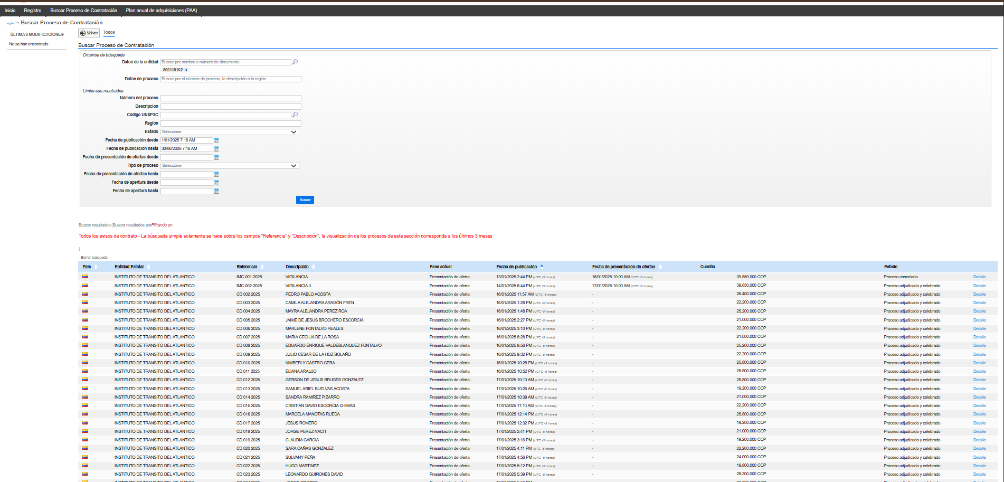Open the Inicio menu item
Screen dimensions: 1004x482
tap(10, 10)
